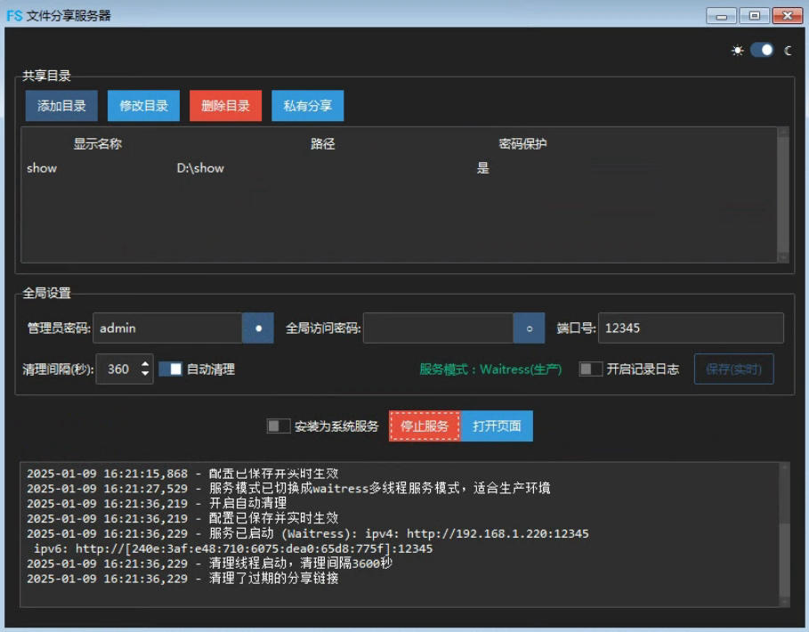Click the 是 password protection cell

point(483,168)
